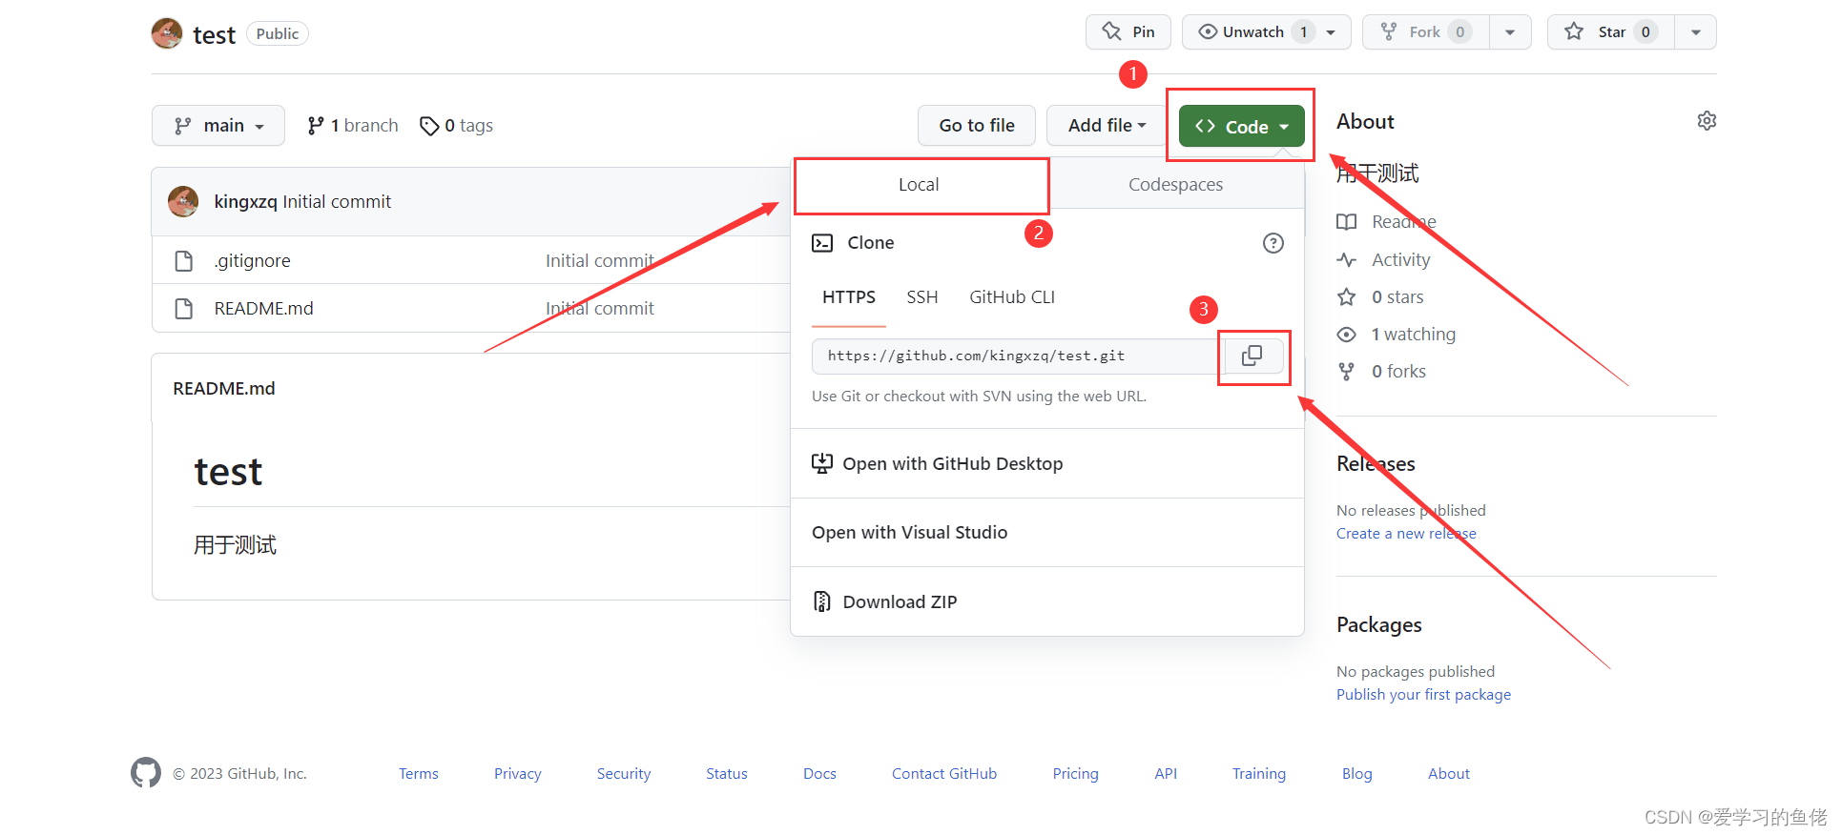Toggle the green Code dropdown button
1842x835 pixels.
[1241, 126]
